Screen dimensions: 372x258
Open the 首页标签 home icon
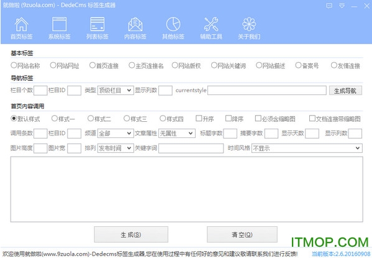point(21,24)
